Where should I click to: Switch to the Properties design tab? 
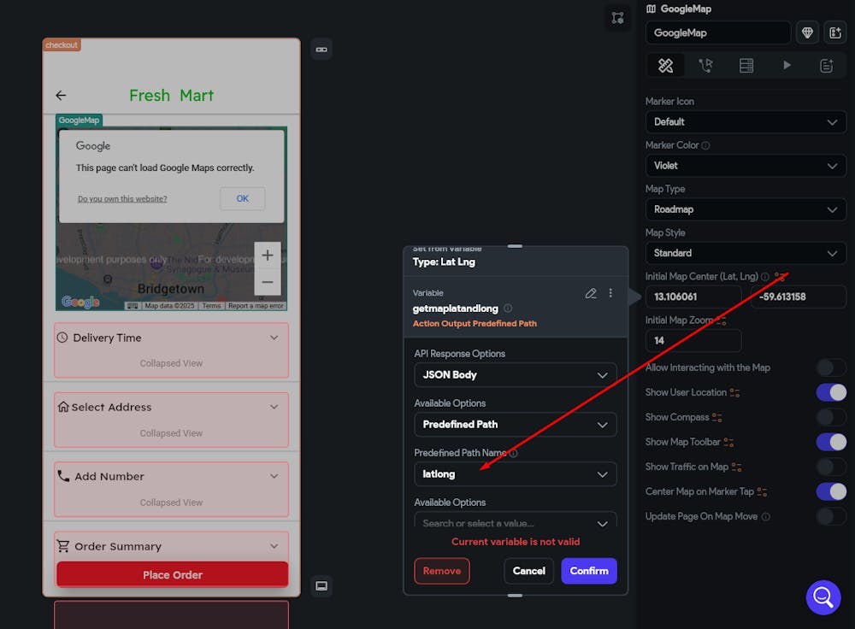tap(665, 66)
